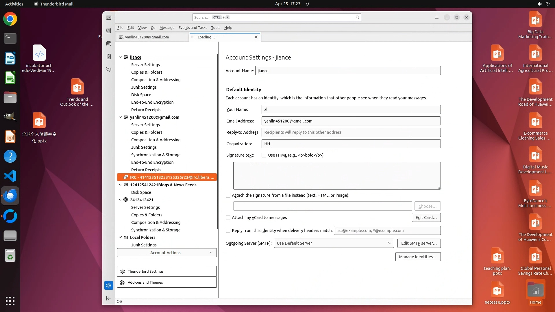This screenshot has width=555, height=312.
Task: Click the Manage Identities button
Action: tap(418, 257)
